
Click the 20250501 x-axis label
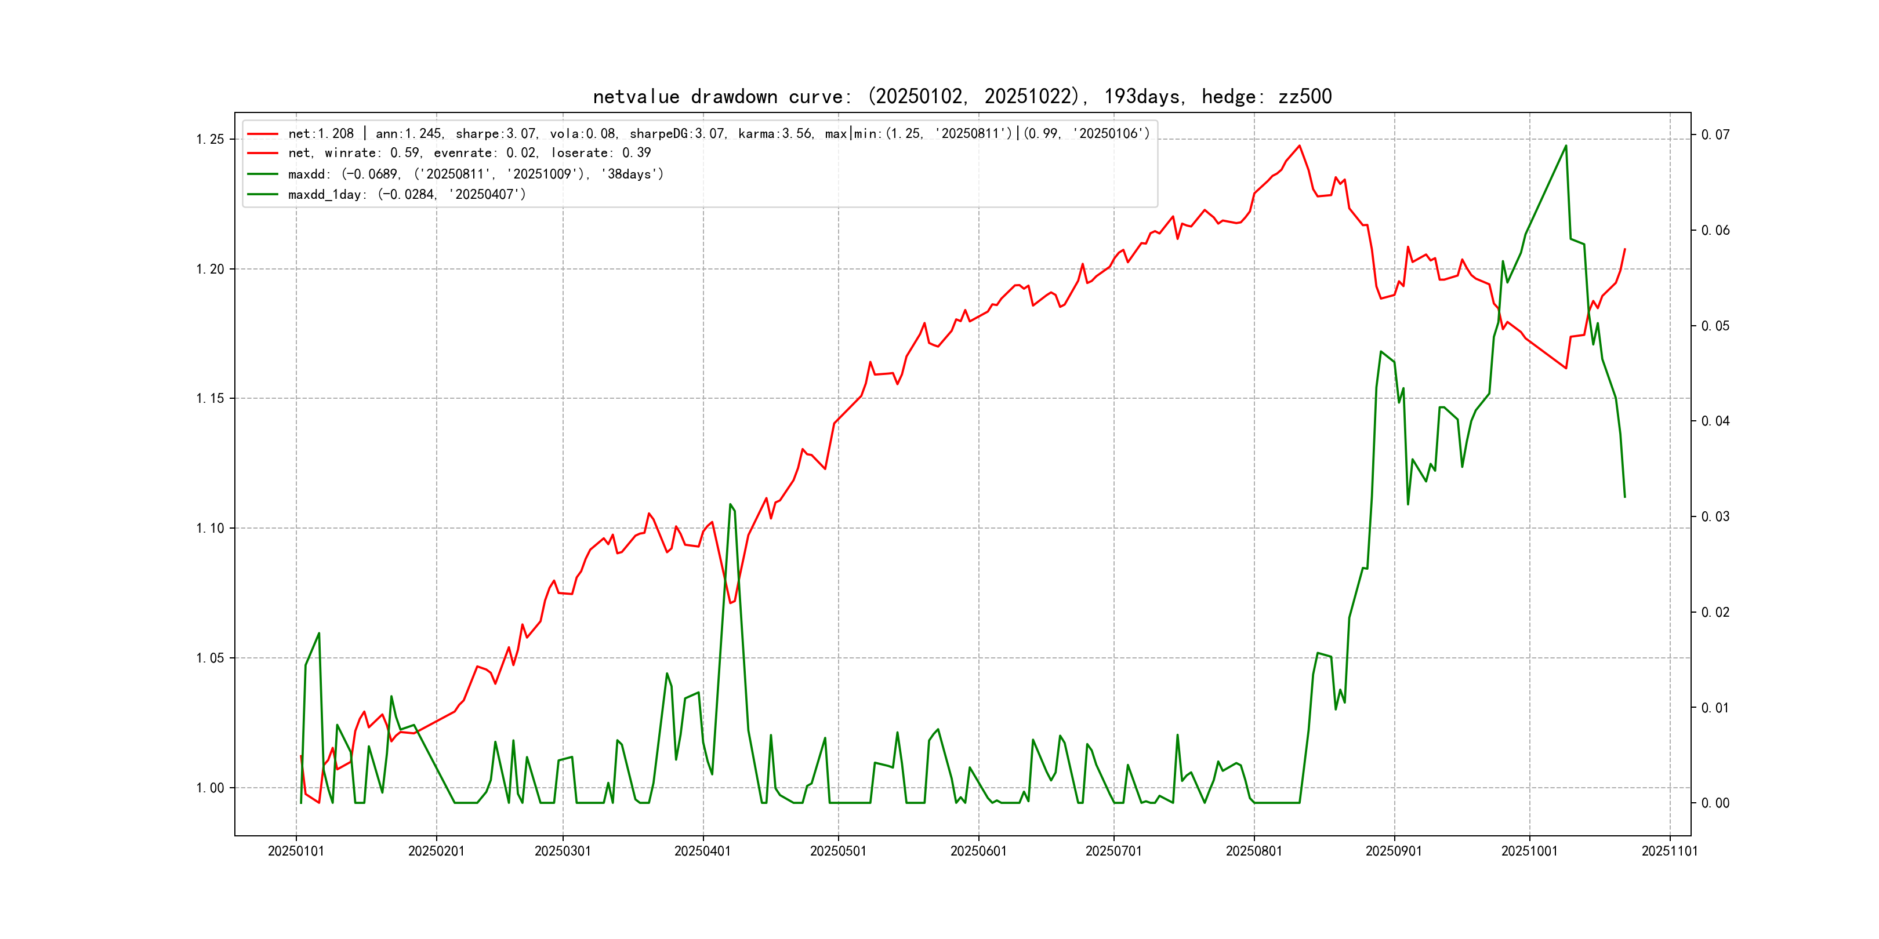pyautogui.click(x=838, y=851)
